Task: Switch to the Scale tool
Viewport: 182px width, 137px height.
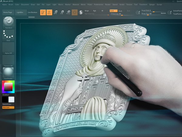Action: click(x=62, y=12)
